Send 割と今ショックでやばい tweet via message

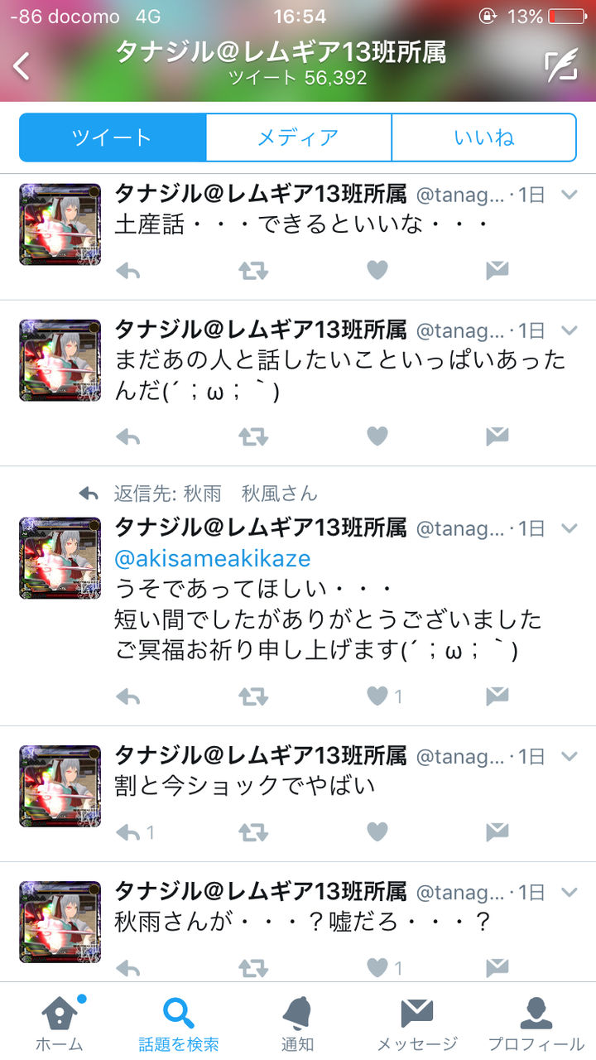coord(497,831)
